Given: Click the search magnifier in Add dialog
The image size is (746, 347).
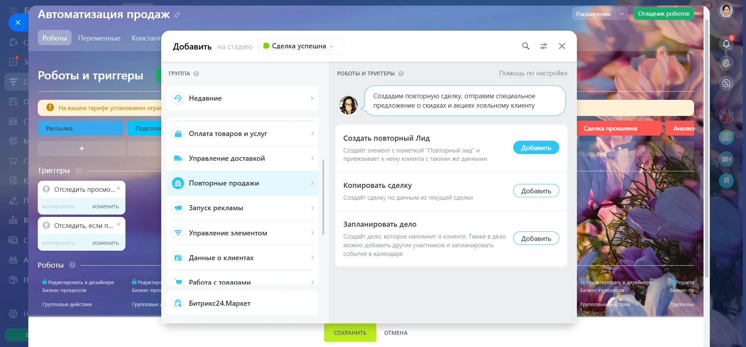Looking at the screenshot, I should 525,46.
